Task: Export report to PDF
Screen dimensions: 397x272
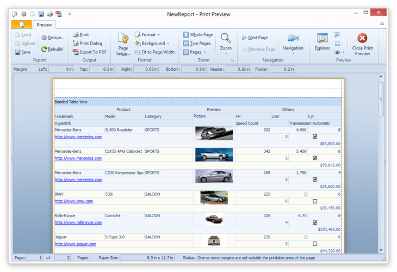Action: [x=89, y=52]
